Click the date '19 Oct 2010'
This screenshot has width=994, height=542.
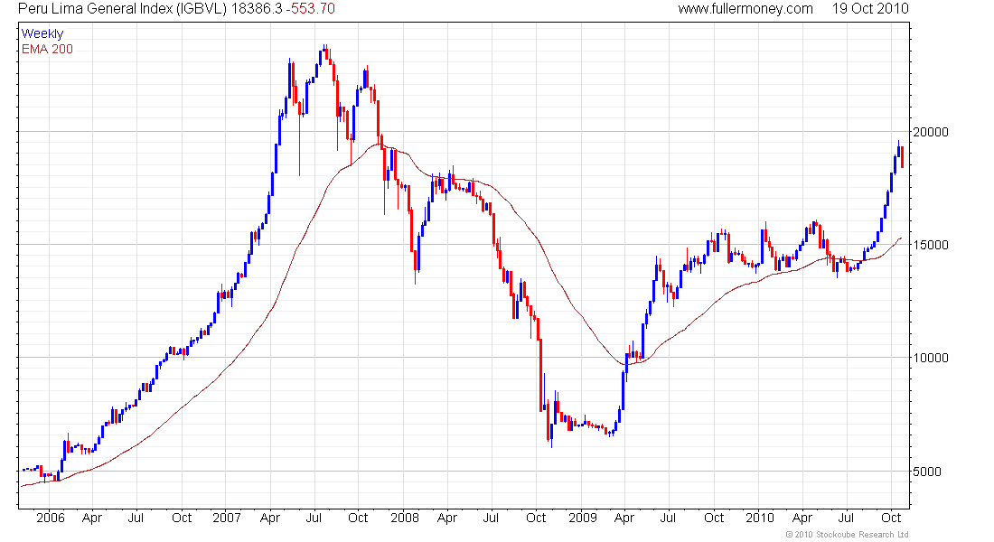tap(870, 9)
